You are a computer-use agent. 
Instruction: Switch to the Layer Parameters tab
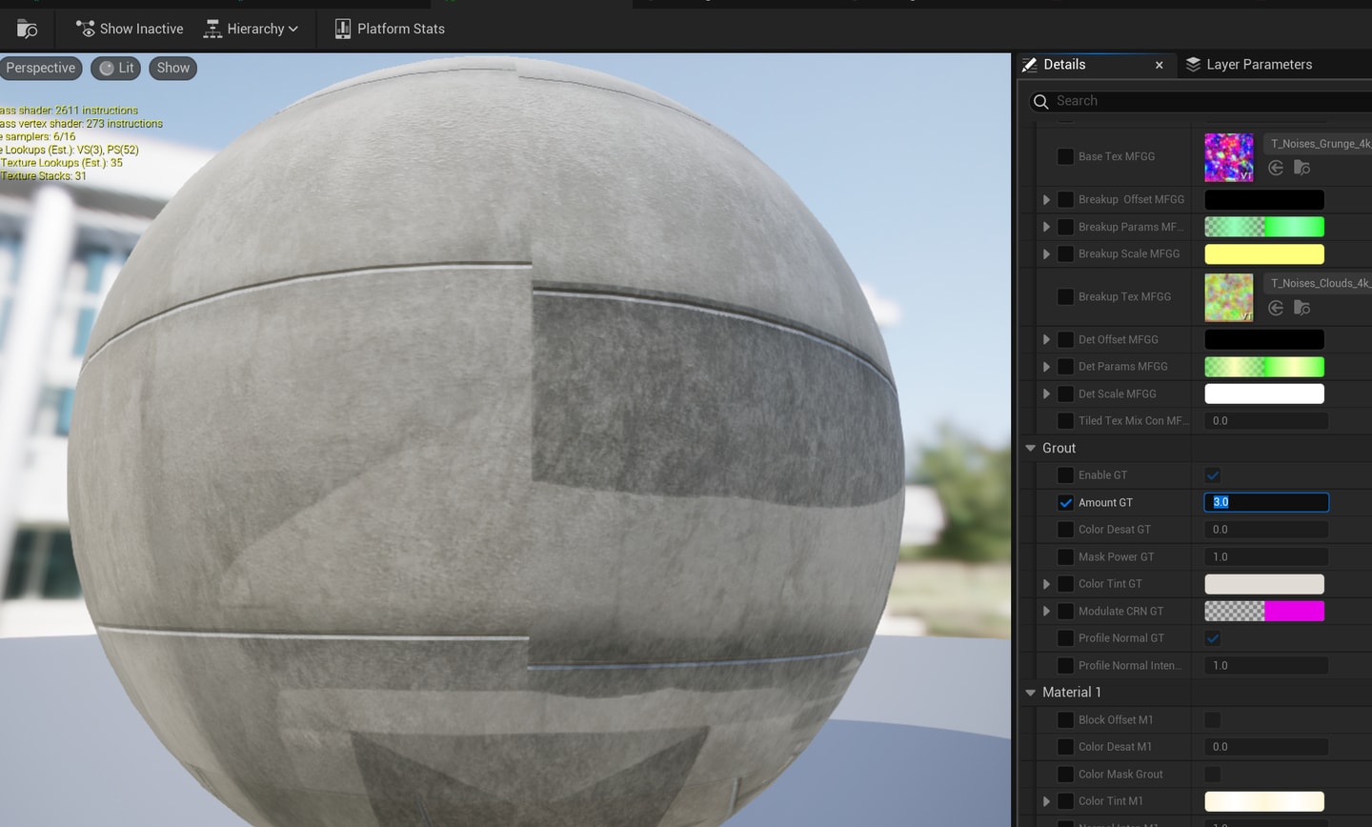click(x=1248, y=64)
